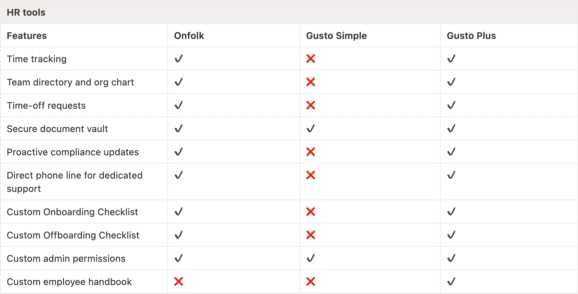Click the Features column header

[27, 36]
